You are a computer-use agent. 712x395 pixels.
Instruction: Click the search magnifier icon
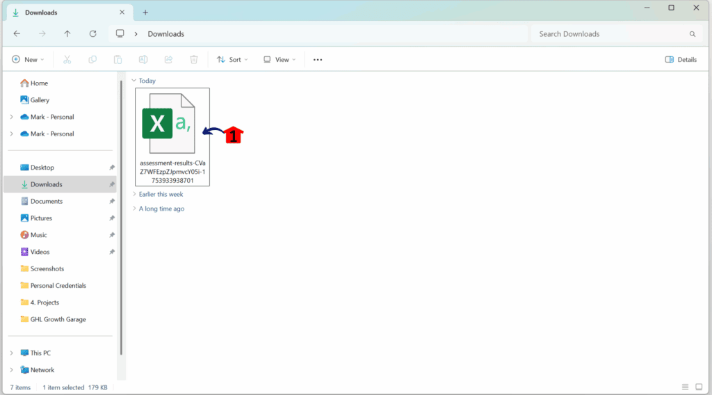pos(693,34)
